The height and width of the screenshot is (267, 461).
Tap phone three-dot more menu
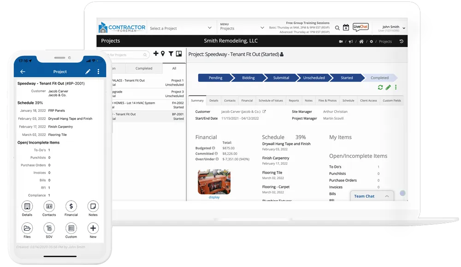tap(99, 72)
